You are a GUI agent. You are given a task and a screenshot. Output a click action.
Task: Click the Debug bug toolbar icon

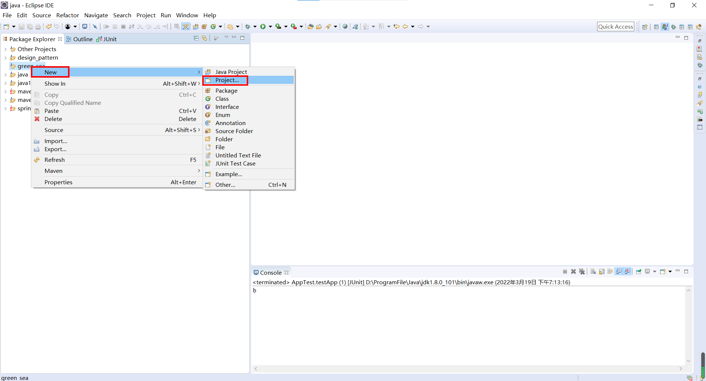248,26
